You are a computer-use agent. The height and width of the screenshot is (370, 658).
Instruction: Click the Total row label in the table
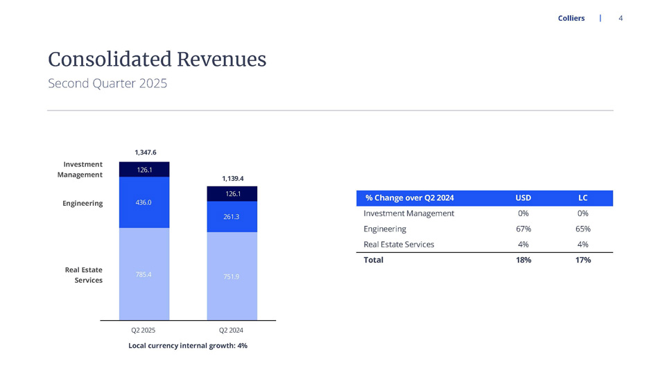point(373,260)
